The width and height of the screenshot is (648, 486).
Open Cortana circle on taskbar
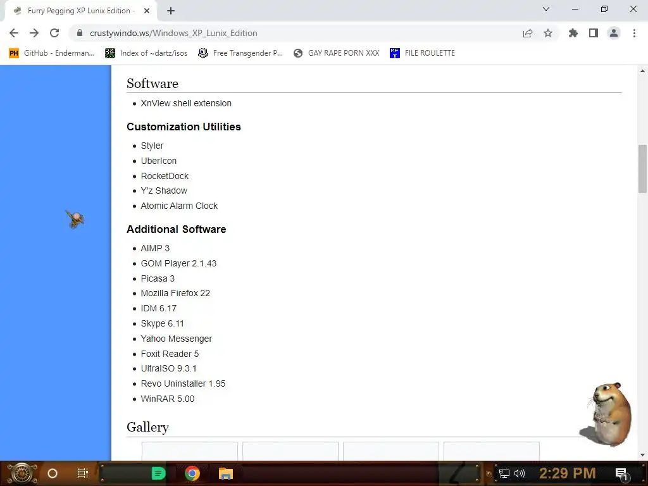point(53,473)
